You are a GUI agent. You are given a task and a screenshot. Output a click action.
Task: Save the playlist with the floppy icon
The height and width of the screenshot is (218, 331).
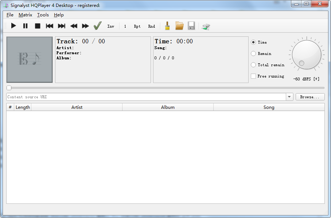point(191,26)
